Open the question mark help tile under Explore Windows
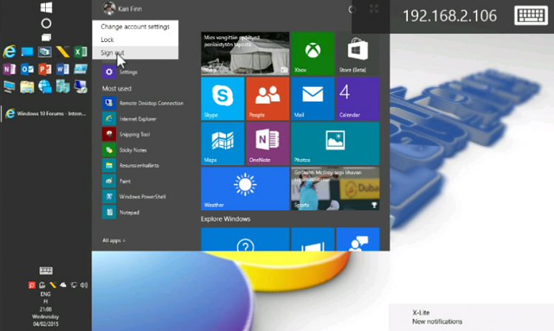The width and height of the screenshot is (554, 331). click(245, 240)
